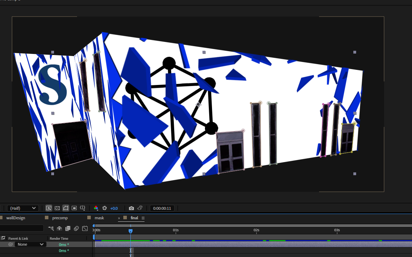This screenshot has height=257, width=412.
Task: Click the timecode field 0:00:00:11
Action: click(162, 208)
